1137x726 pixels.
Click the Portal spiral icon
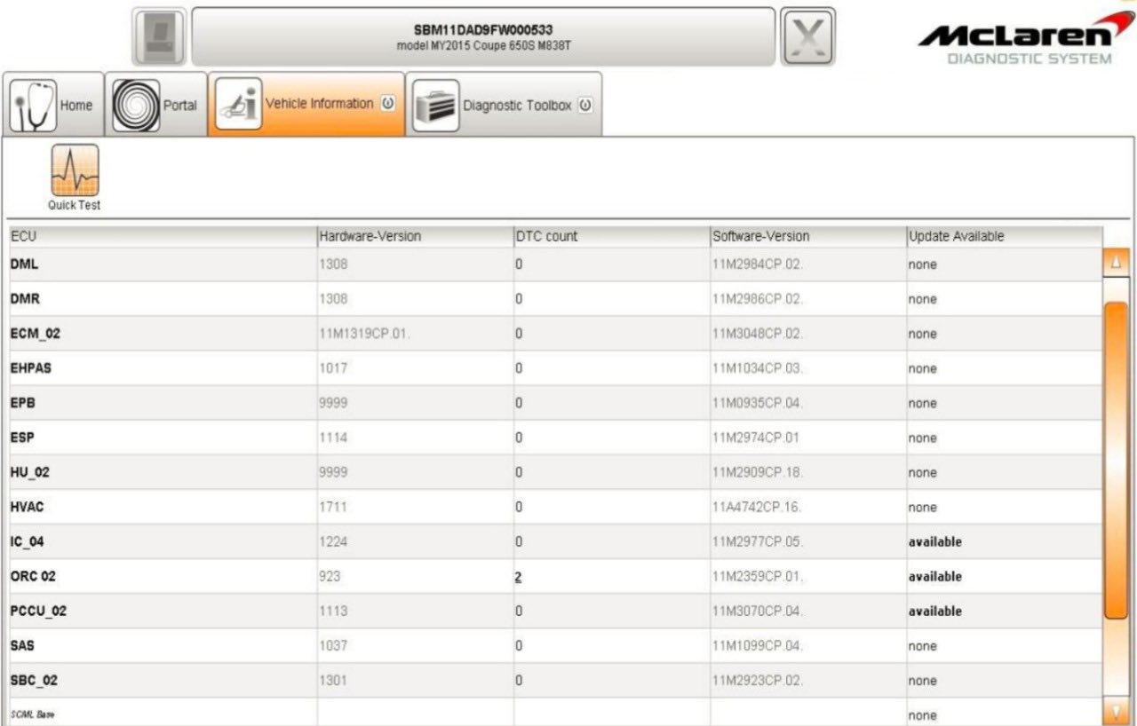click(136, 105)
